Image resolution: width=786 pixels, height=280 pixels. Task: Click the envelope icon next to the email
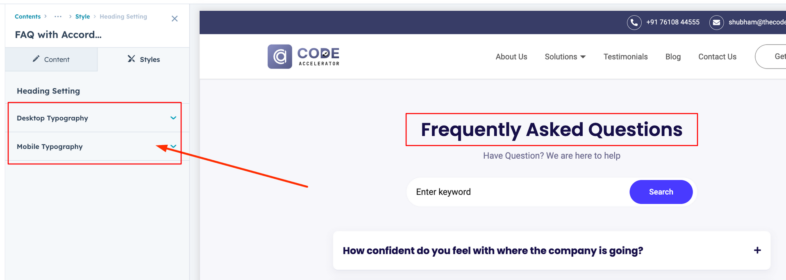pyautogui.click(x=716, y=22)
